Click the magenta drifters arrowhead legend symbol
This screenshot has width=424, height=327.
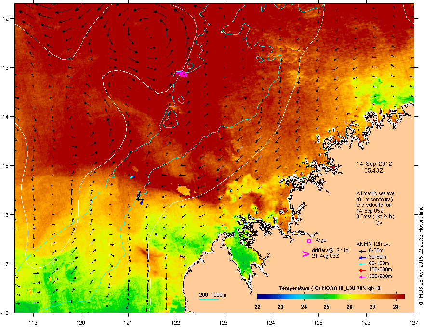point(305,253)
